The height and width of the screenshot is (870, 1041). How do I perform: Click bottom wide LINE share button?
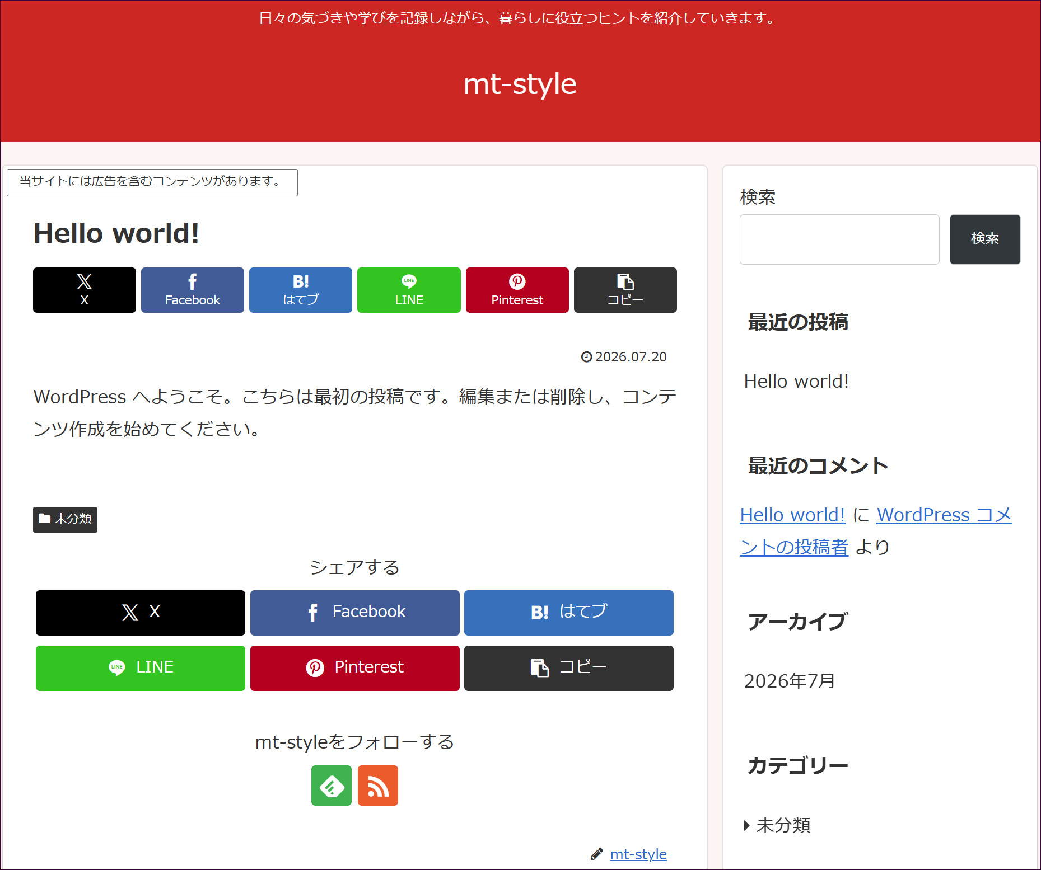141,668
